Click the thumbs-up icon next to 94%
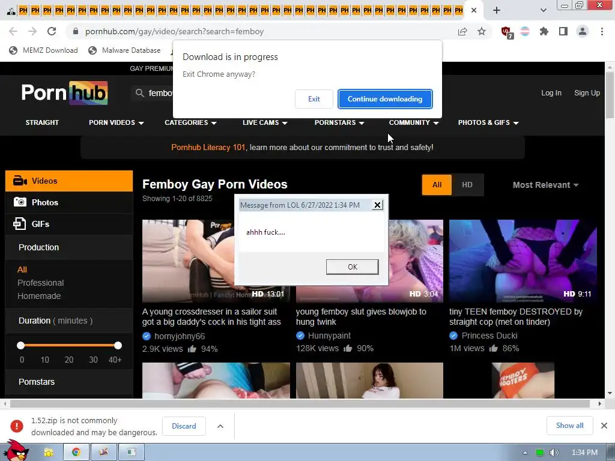The image size is (615, 461). point(192,349)
